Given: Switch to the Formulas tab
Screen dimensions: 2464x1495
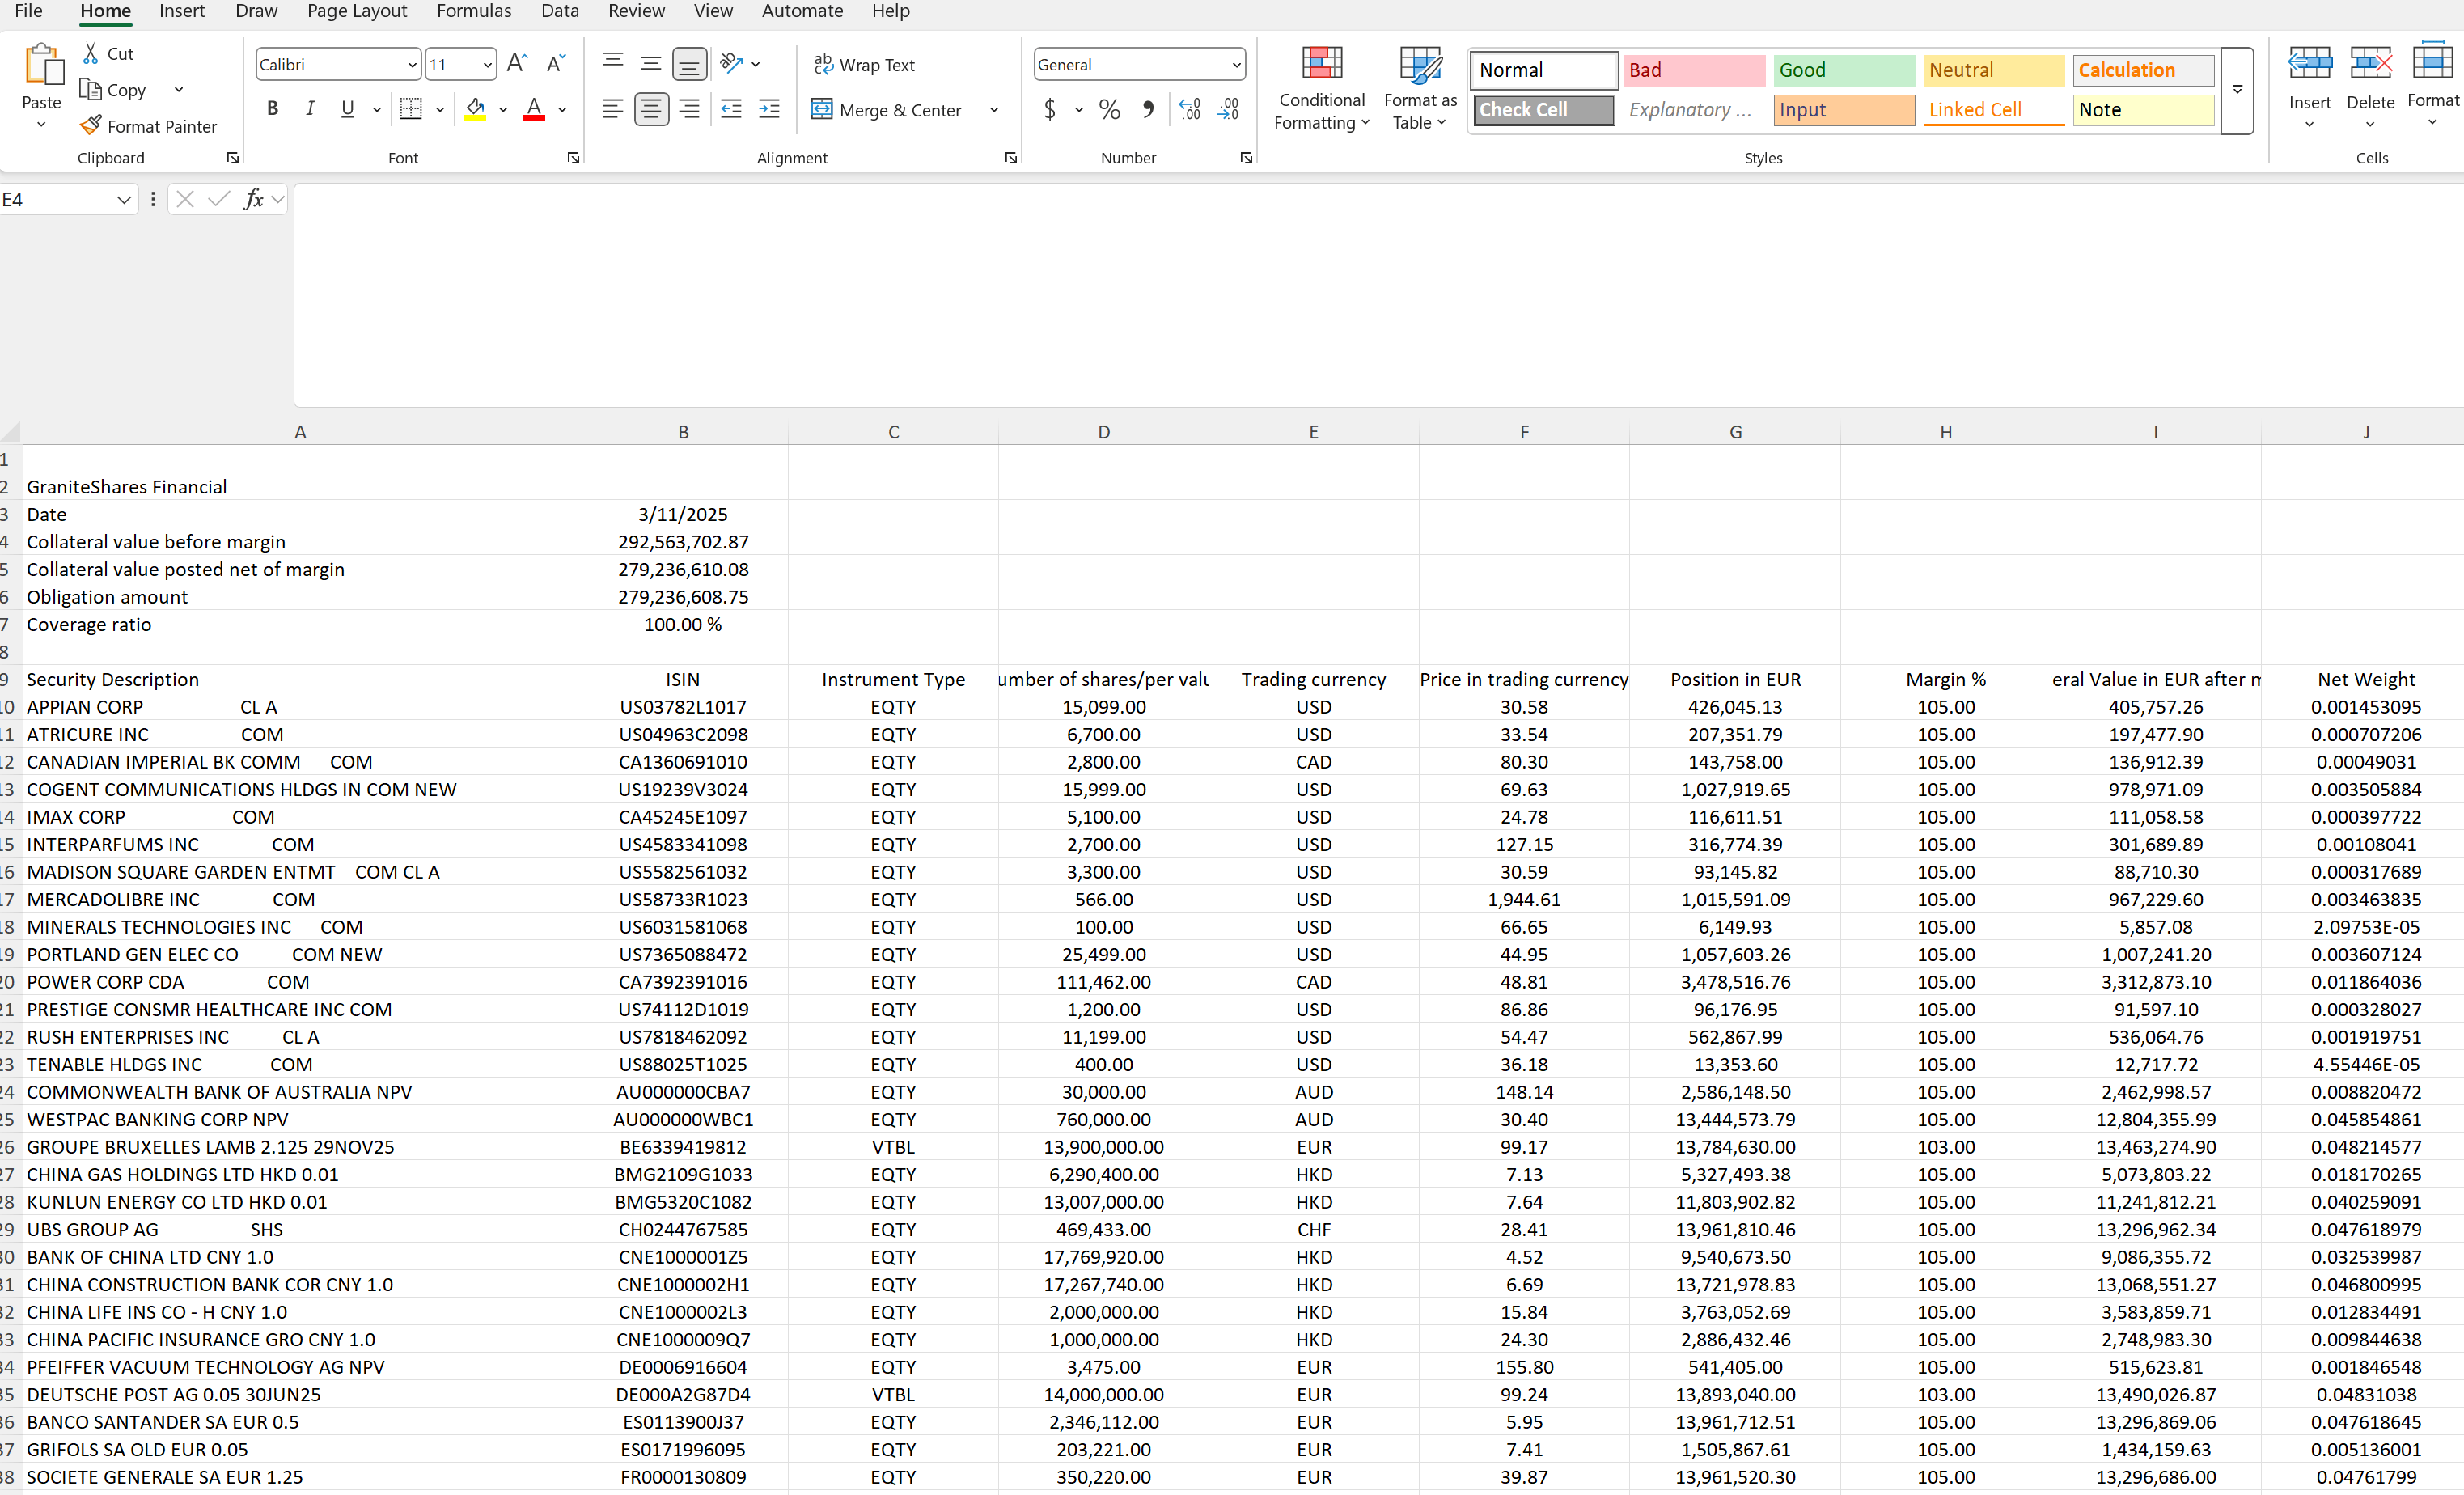Looking at the screenshot, I should tap(473, 11).
